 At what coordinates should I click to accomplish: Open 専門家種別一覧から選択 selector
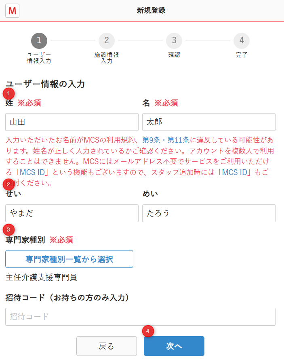[x=69, y=259]
